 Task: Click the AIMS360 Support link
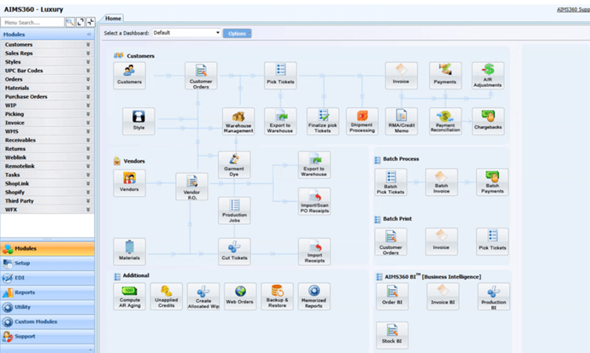point(574,9)
